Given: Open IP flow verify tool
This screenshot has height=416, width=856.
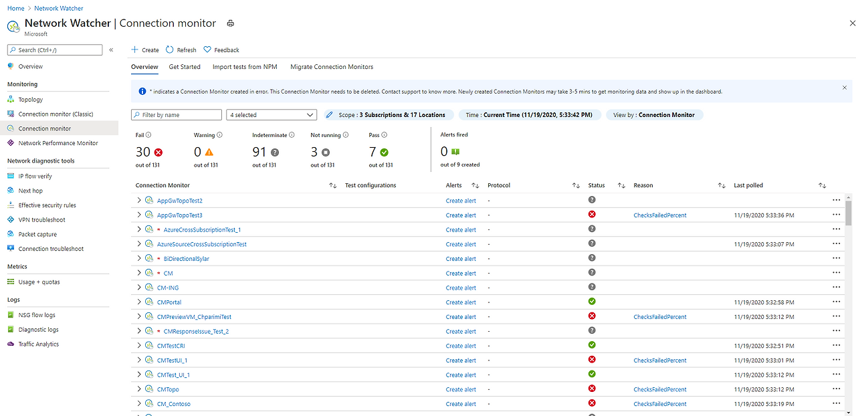Looking at the screenshot, I should [x=35, y=176].
